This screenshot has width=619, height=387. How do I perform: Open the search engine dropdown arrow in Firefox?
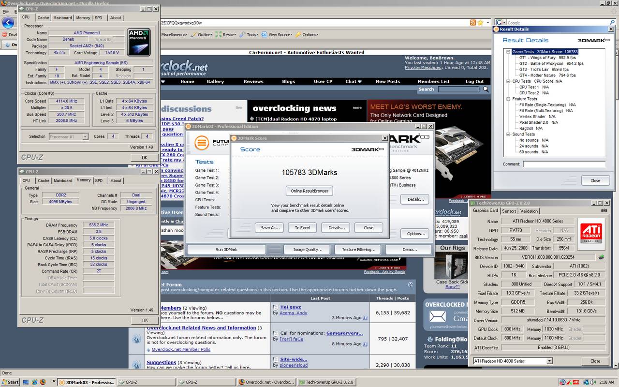click(x=504, y=23)
